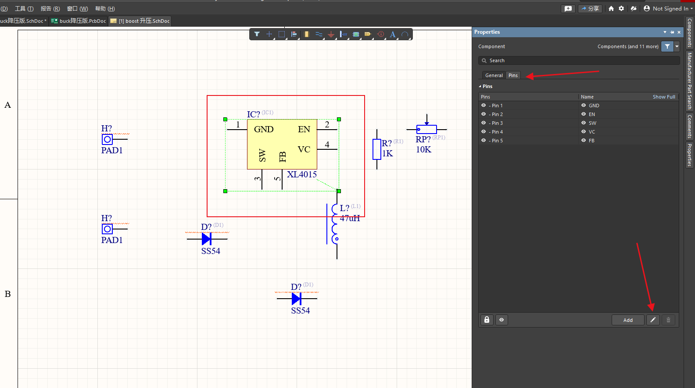This screenshot has width=695, height=388.
Task: Click the place part chip icon
Action: [306, 34]
